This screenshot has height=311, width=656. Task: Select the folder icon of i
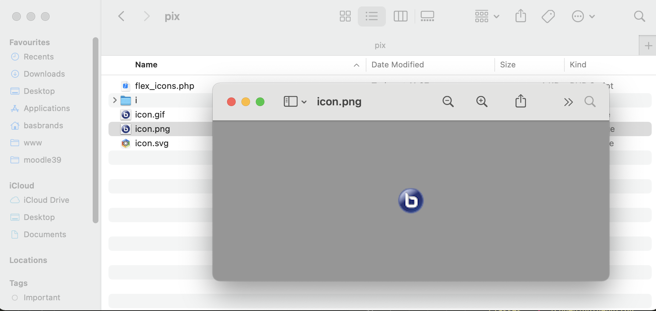126,100
